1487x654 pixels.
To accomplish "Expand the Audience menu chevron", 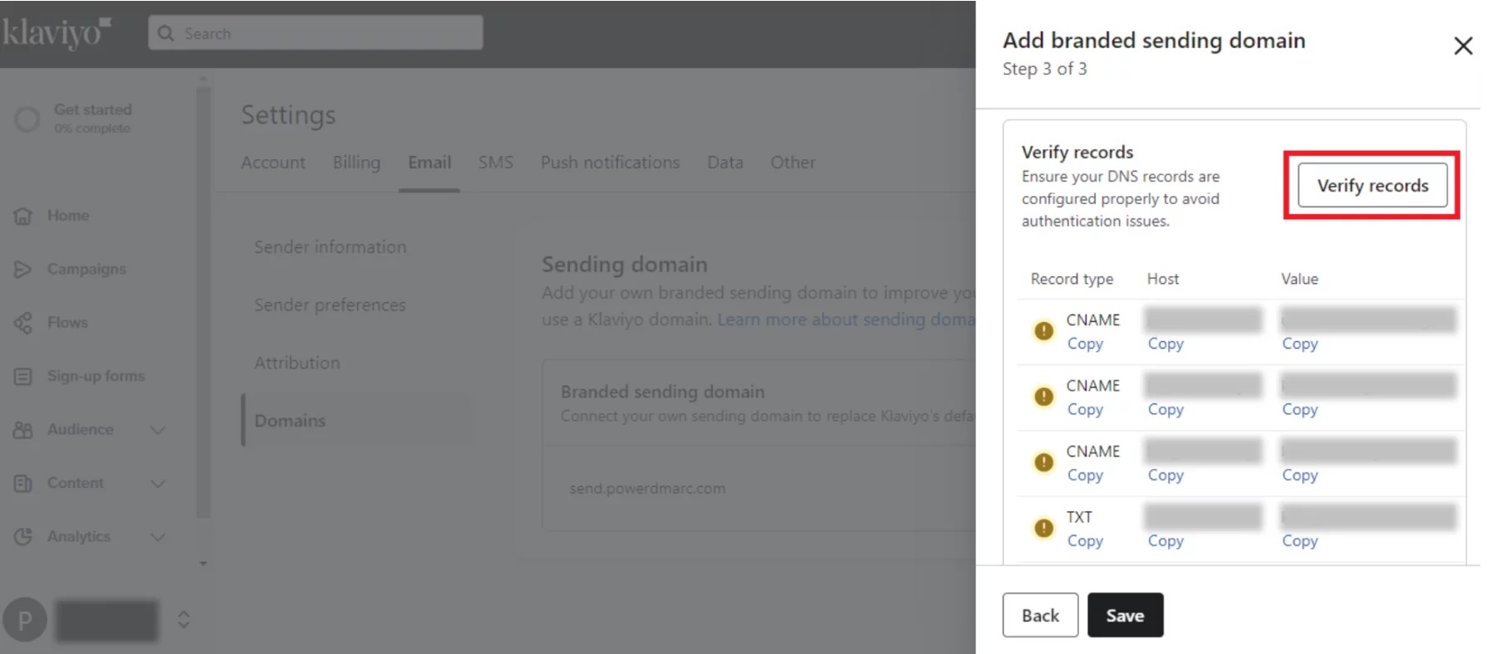I will point(158,430).
